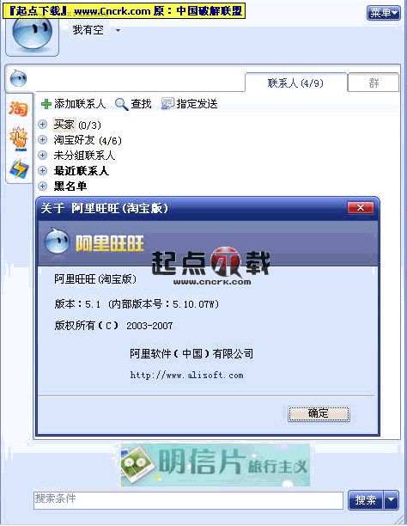Open the 我有空 status dropdown
This screenshot has width=407, height=526.
118,31
